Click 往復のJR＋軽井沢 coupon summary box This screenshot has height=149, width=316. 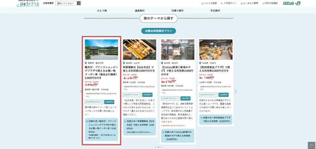coord(101,129)
